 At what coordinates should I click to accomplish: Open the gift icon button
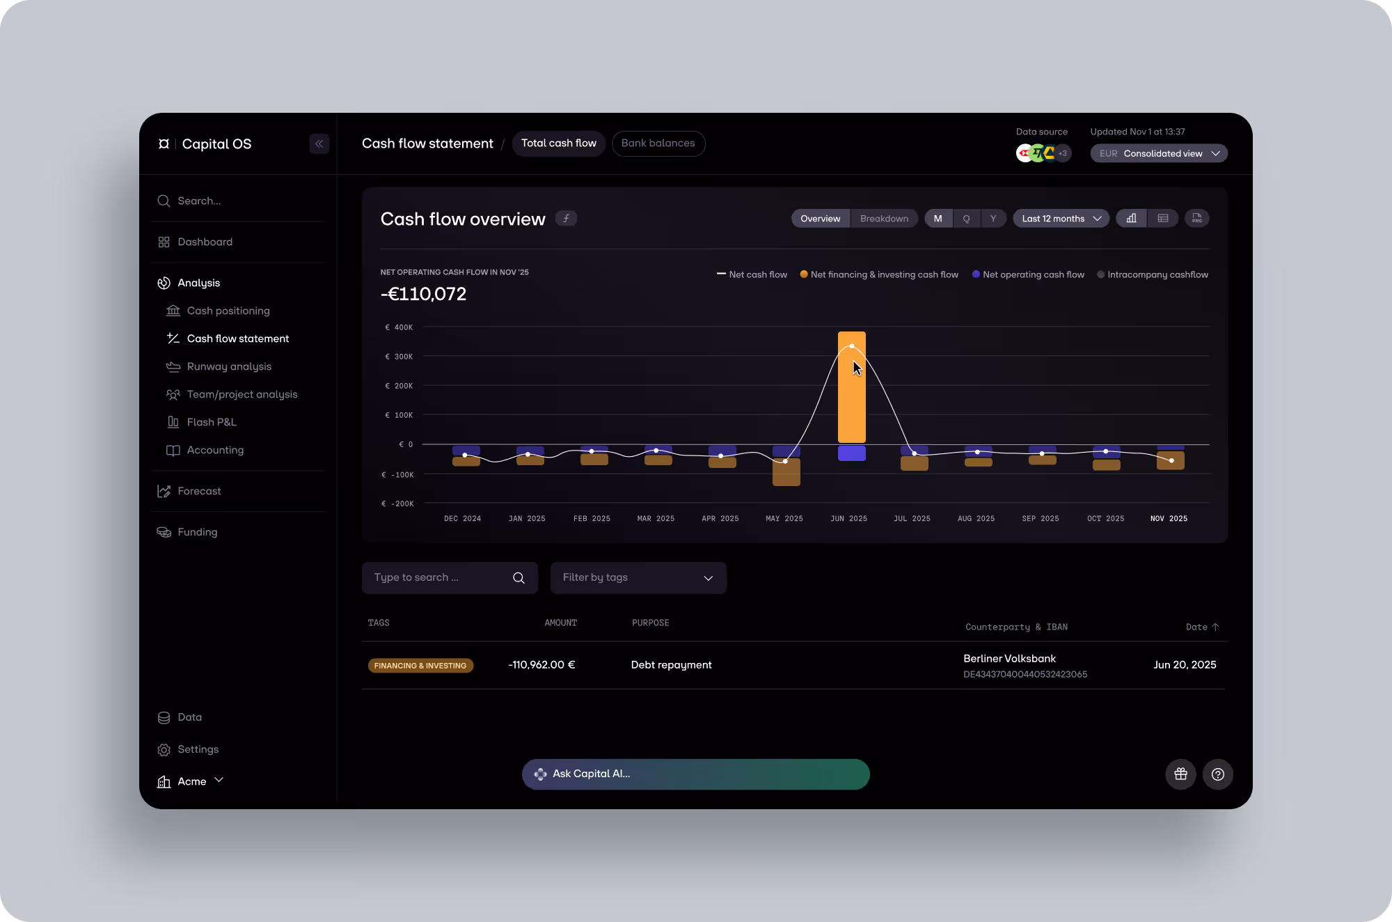click(1180, 774)
